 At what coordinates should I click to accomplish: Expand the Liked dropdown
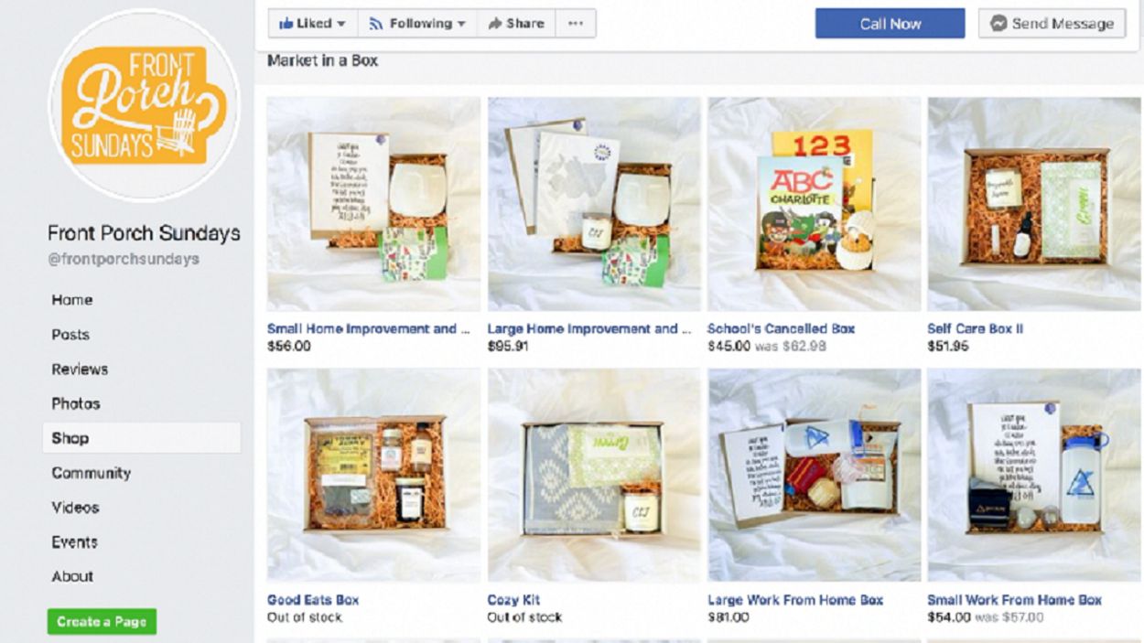[312, 24]
